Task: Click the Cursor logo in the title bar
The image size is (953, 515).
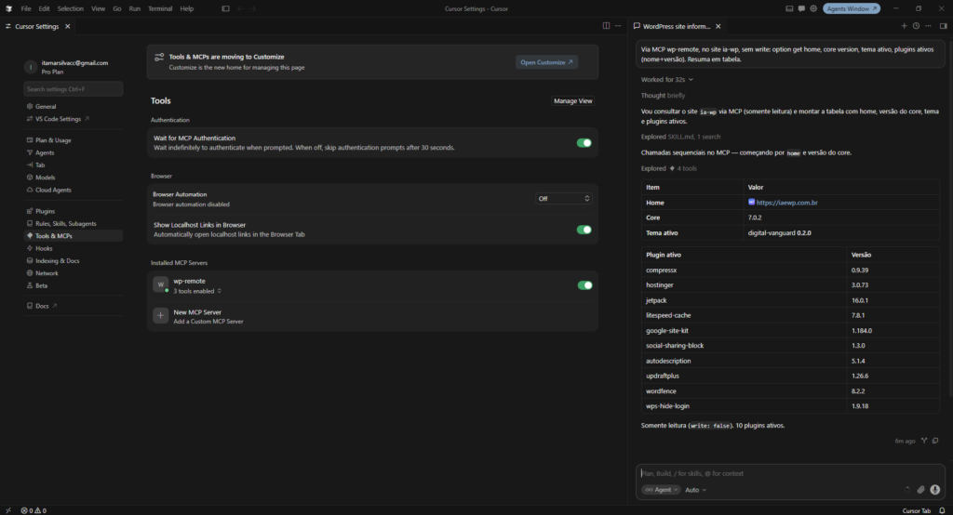Action: point(8,8)
